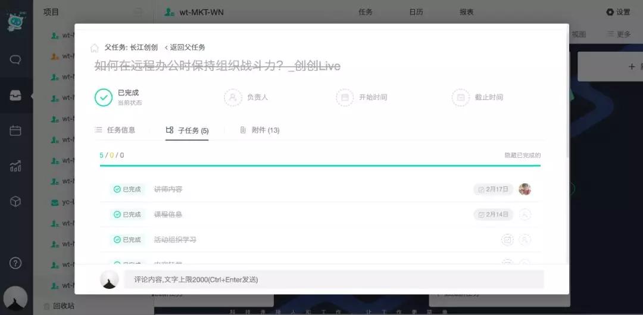
Task: Toggle the completed status circle checkmark
Action: click(x=104, y=98)
